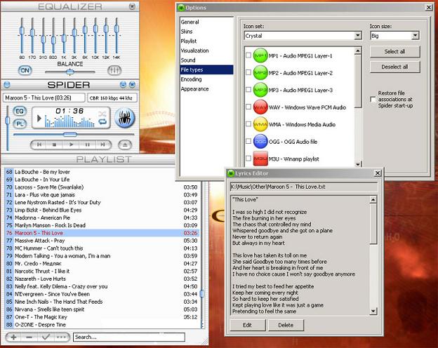
Task: Toggle repeat icon in player display
Action: click(102, 121)
